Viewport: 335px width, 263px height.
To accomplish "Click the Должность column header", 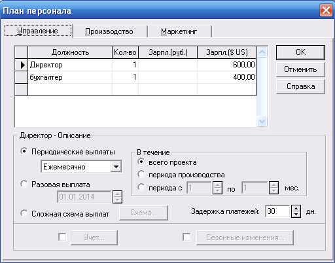I will point(70,52).
